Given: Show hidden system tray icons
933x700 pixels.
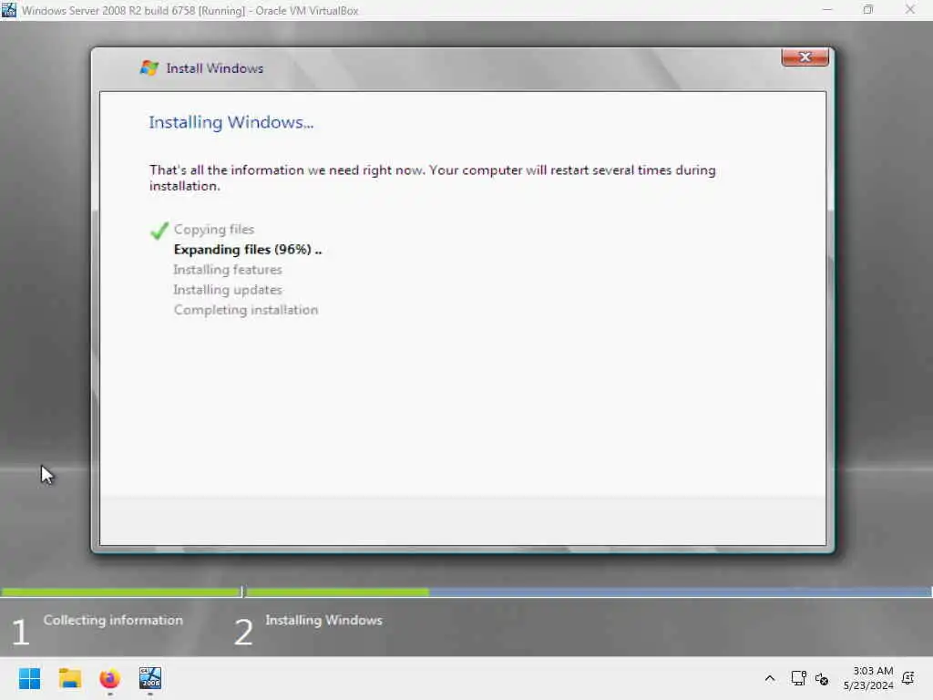Looking at the screenshot, I should 769,678.
